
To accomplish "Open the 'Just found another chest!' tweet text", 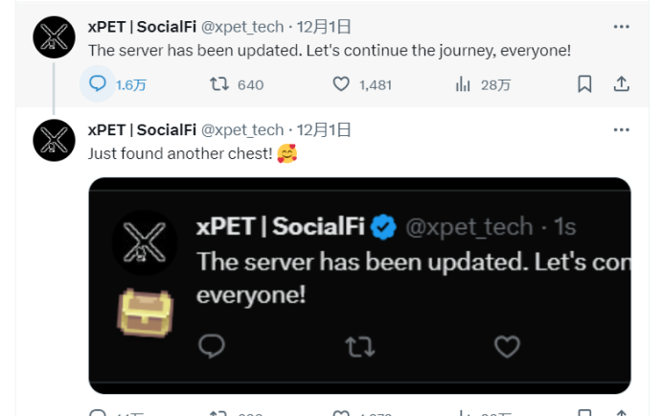I will (180, 153).
